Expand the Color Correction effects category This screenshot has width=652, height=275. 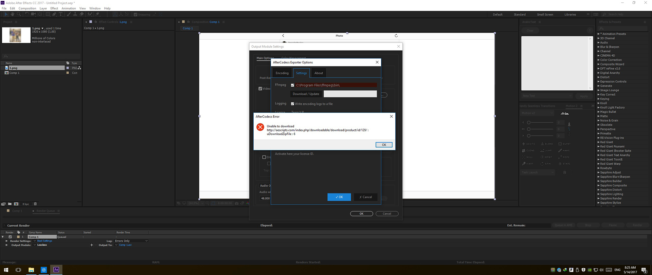click(598, 60)
